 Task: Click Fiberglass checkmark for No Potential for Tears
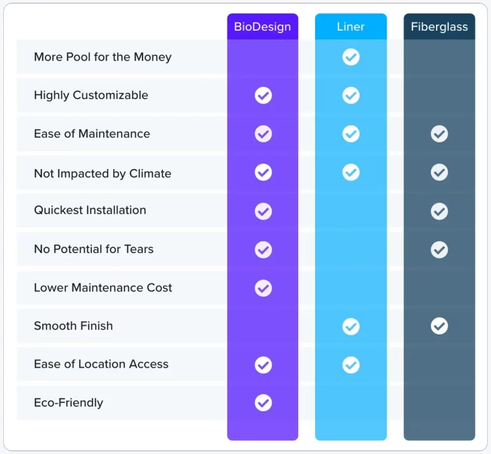click(x=439, y=250)
